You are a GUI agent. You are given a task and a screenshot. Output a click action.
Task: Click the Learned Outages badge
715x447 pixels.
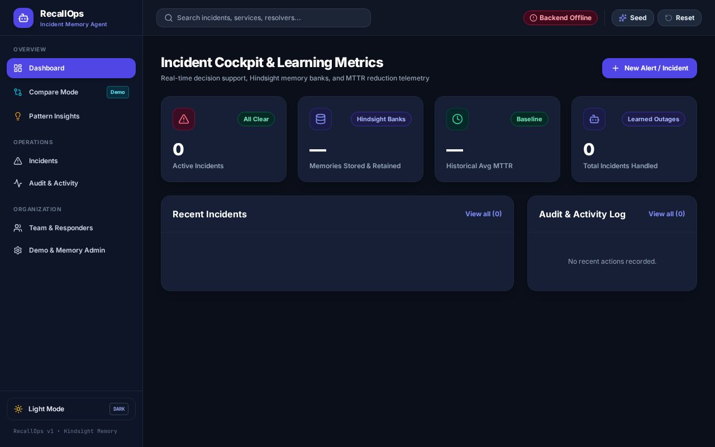(654, 119)
